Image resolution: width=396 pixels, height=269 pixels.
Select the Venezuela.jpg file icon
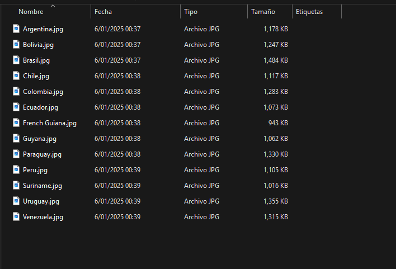click(16, 216)
